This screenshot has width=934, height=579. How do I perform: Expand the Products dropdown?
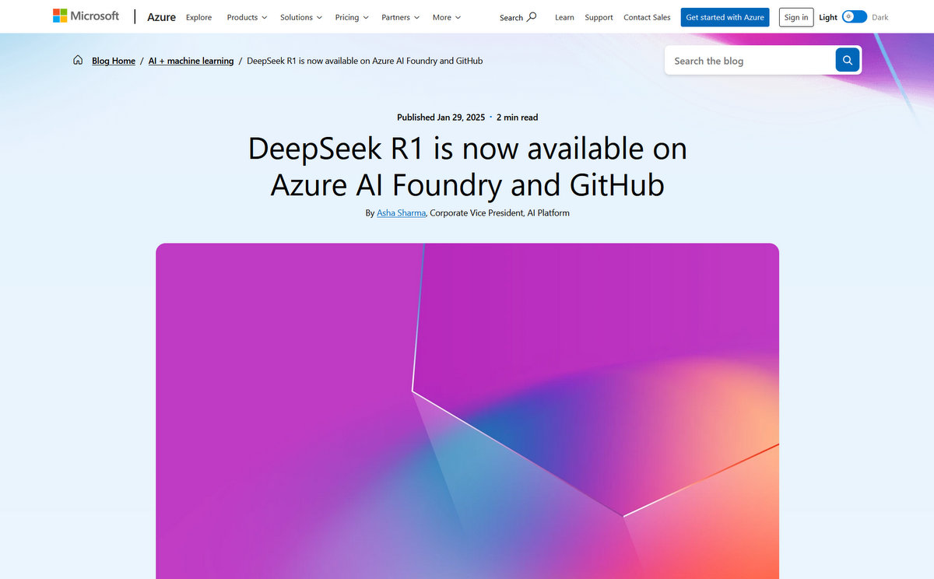click(247, 17)
